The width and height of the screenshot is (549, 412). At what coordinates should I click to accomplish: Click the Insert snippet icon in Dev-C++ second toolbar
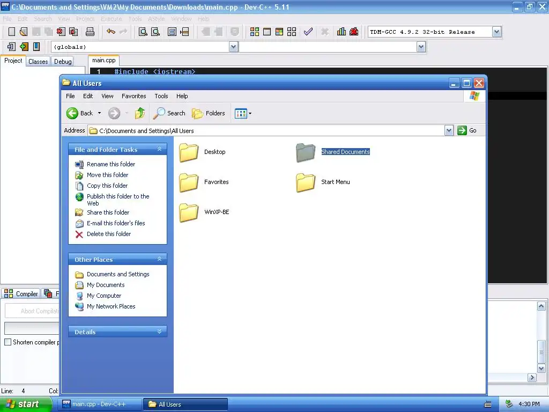(x=12, y=47)
